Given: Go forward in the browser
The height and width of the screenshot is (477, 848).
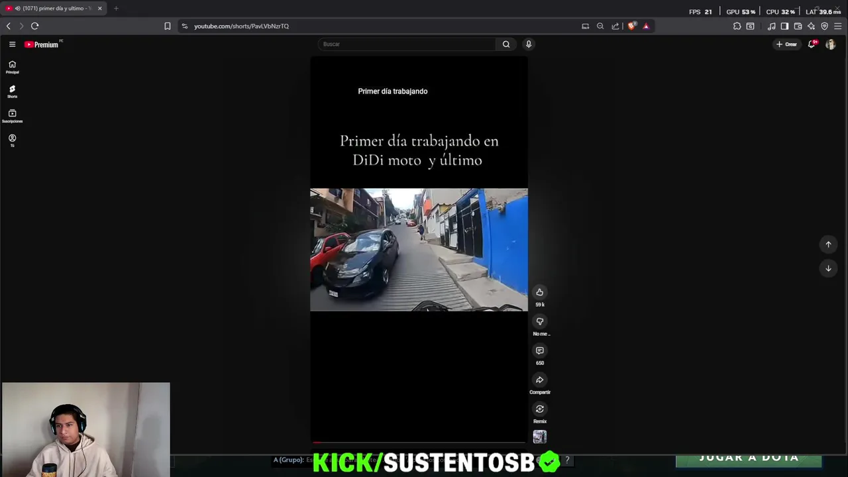Looking at the screenshot, I should 21,26.
